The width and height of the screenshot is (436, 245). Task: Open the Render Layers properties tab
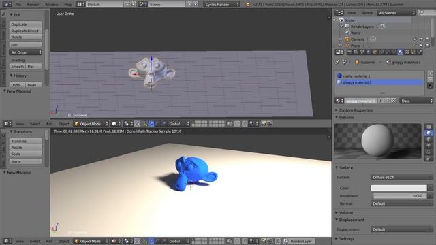pos(356,52)
